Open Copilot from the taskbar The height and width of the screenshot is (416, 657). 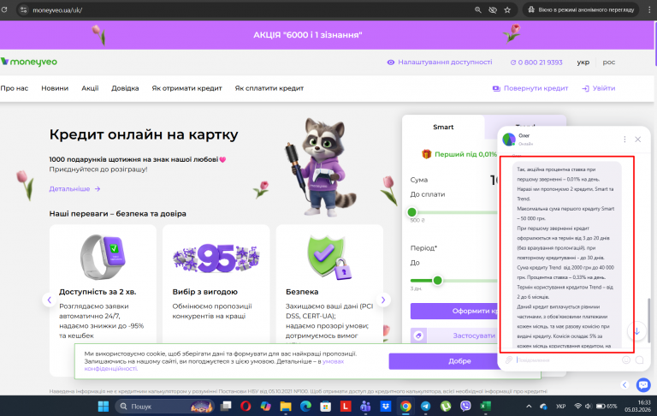pos(266,406)
